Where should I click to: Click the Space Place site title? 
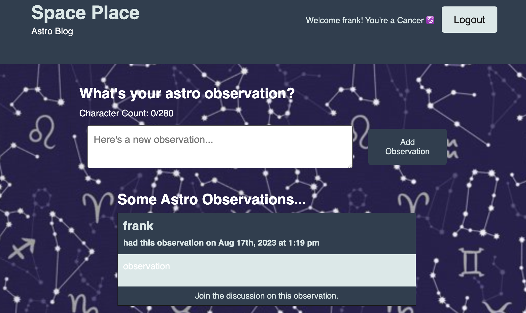coord(85,13)
